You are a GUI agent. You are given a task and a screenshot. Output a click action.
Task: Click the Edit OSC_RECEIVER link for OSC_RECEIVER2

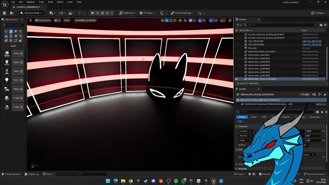click(x=312, y=45)
